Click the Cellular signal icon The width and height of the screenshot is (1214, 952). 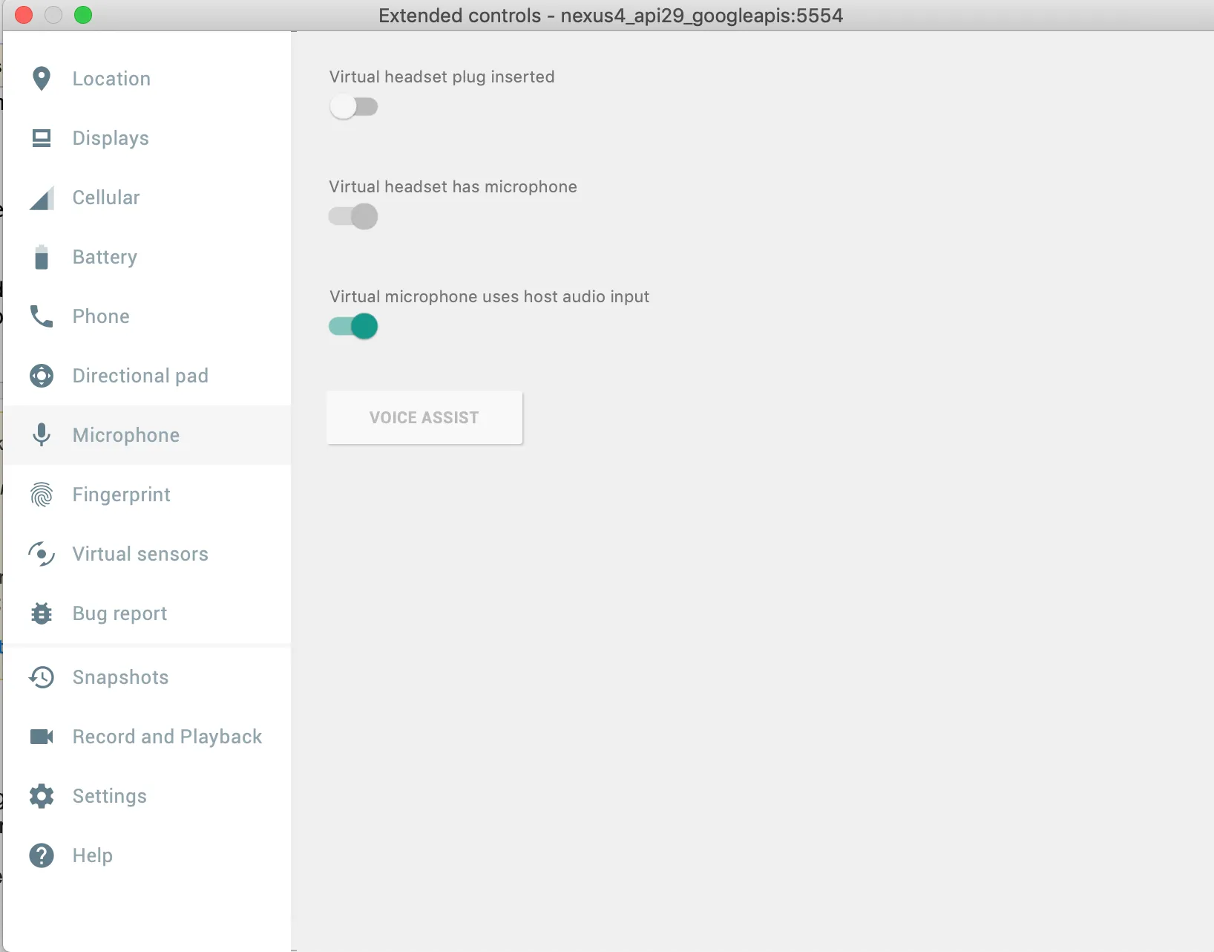click(x=42, y=198)
